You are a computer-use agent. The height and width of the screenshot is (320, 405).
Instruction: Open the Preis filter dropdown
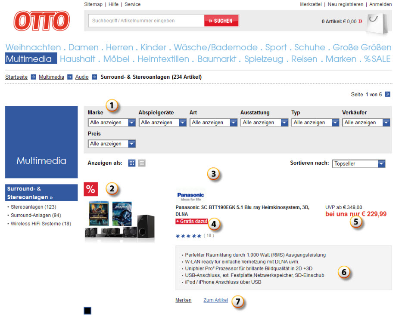coord(112,144)
